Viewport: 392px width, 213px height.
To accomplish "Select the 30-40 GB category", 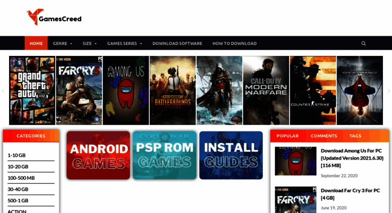I will 18,189.
